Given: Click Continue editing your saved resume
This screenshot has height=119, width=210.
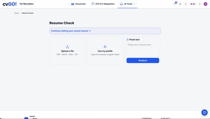Looking at the screenshot, I should point(105,31).
